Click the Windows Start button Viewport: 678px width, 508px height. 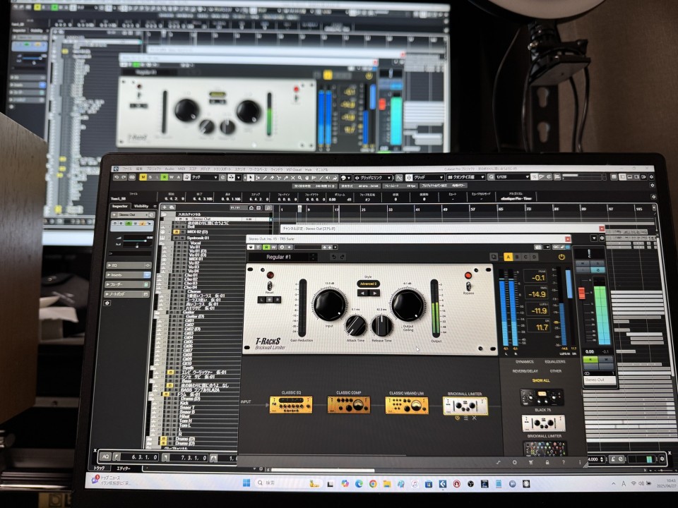246,483
